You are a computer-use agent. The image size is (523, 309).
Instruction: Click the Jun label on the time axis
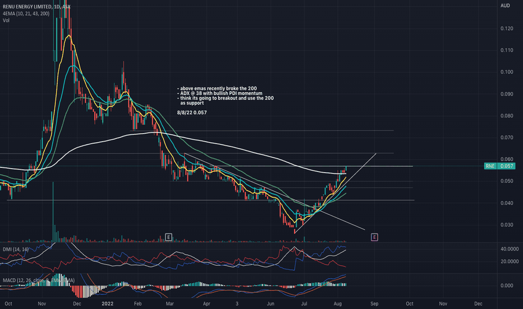point(270,303)
